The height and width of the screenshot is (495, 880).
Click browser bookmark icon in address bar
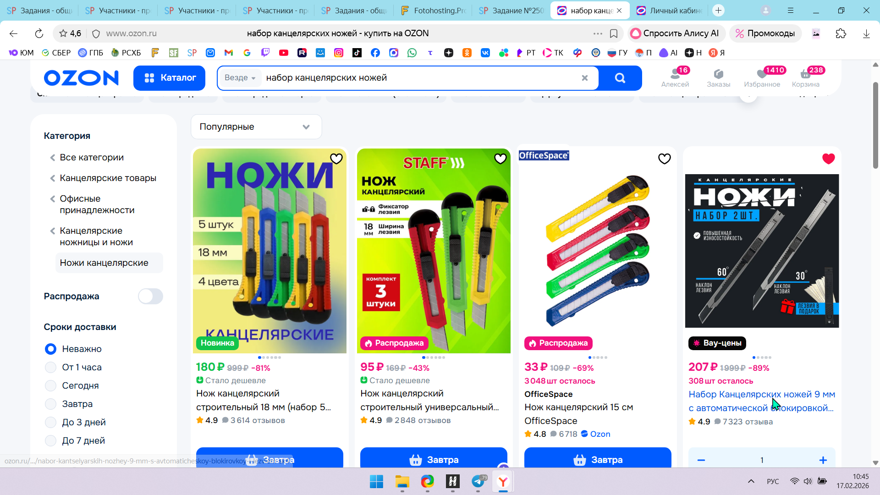click(614, 33)
